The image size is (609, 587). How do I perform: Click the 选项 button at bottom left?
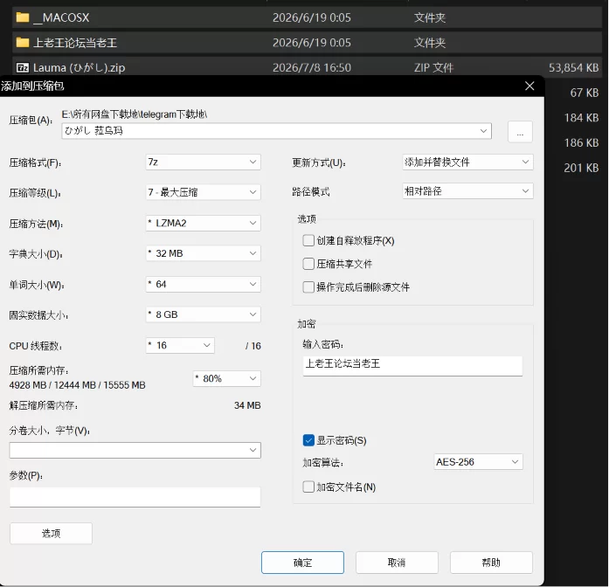[51, 534]
